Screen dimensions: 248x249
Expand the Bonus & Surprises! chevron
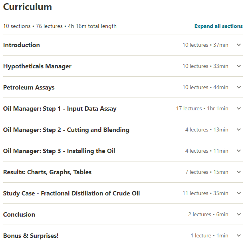click(x=239, y=235)
